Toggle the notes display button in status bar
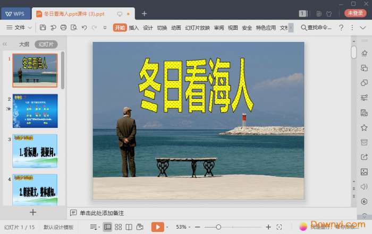The width and height of the screenshot is (372, 234). pos(94,227)
